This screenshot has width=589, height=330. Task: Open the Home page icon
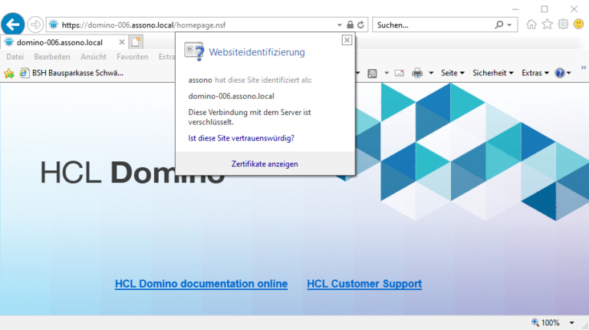tap(531, 25)
